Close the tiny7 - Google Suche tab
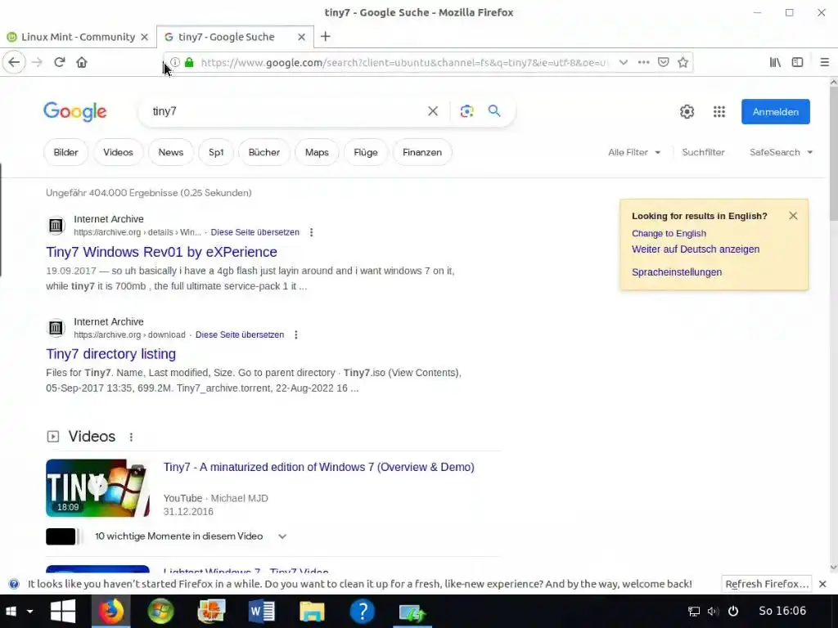This screenshot has width=838, height=628. [x=301, y=37]
